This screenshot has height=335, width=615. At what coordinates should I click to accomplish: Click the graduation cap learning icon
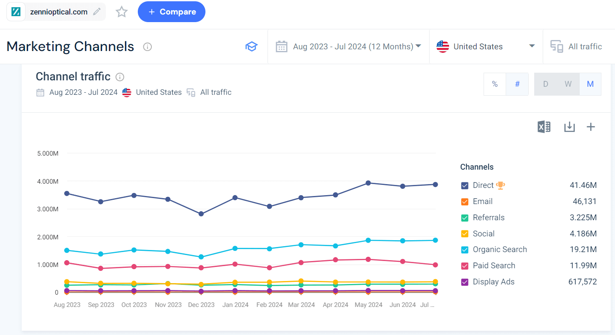[251, 47]
